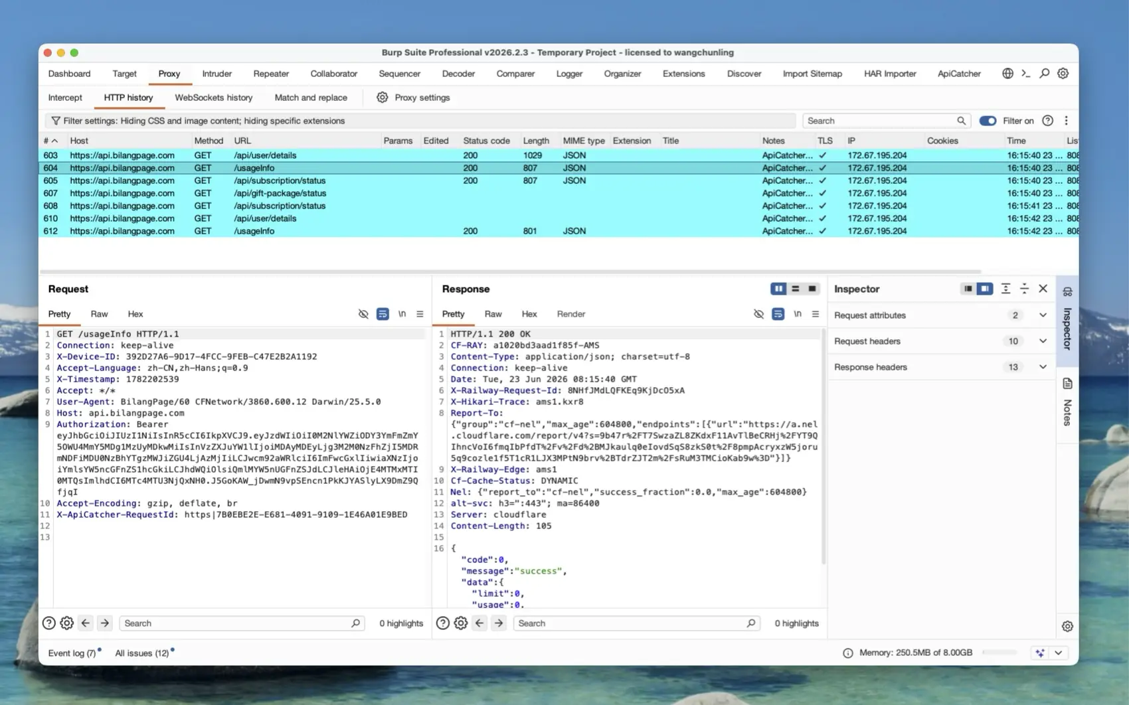
Task: Toggle response pretty-print wrap button
Action: 778,314
